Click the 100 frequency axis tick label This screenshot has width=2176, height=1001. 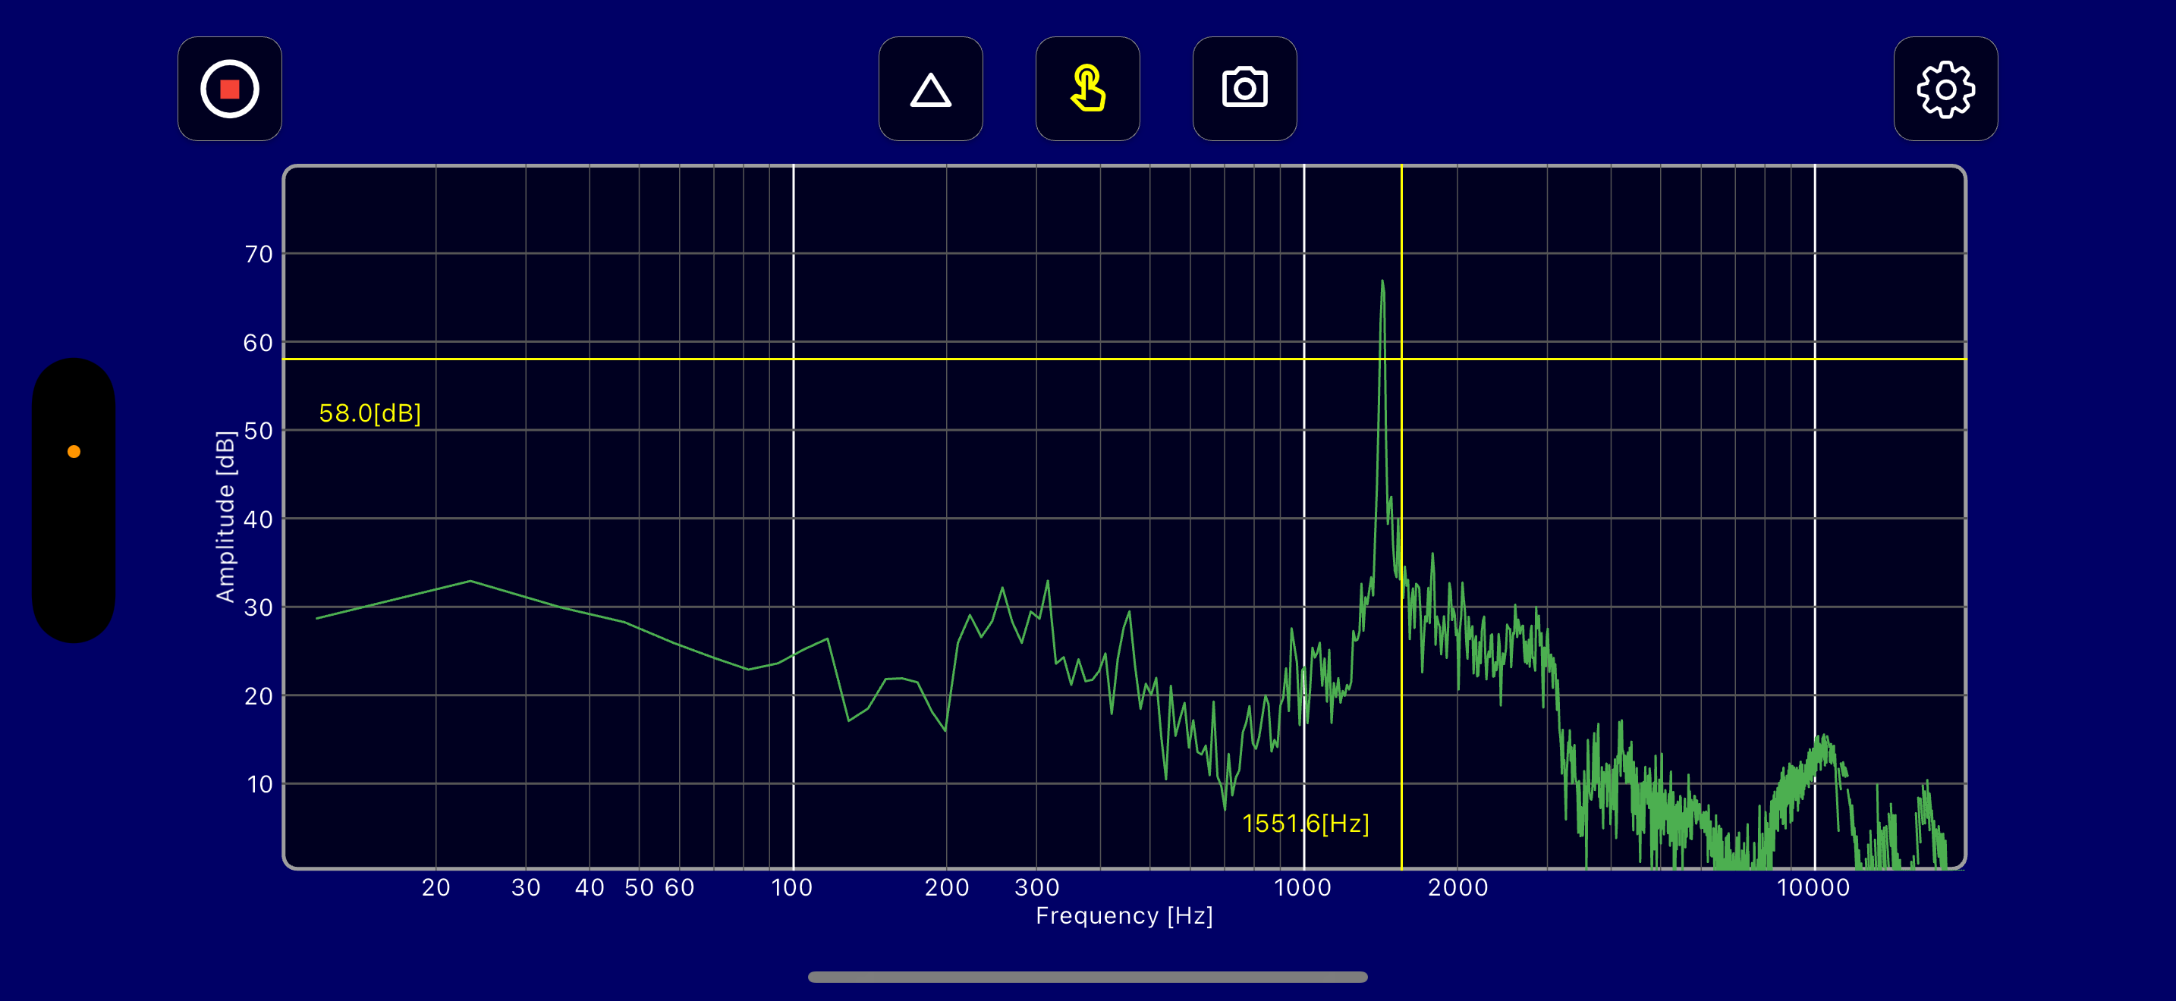click(792, 887)
